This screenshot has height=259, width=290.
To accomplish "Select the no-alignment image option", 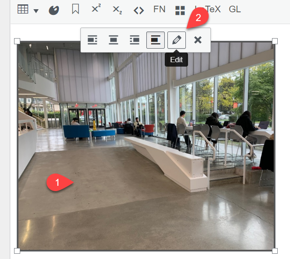I will pyautogui.click(x=156, y=40).
